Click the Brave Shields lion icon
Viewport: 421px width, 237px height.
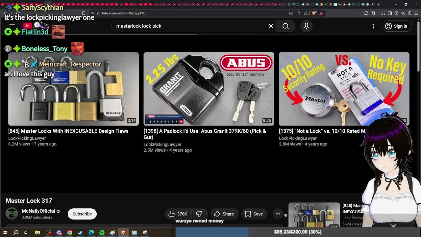tap(314, 13)
